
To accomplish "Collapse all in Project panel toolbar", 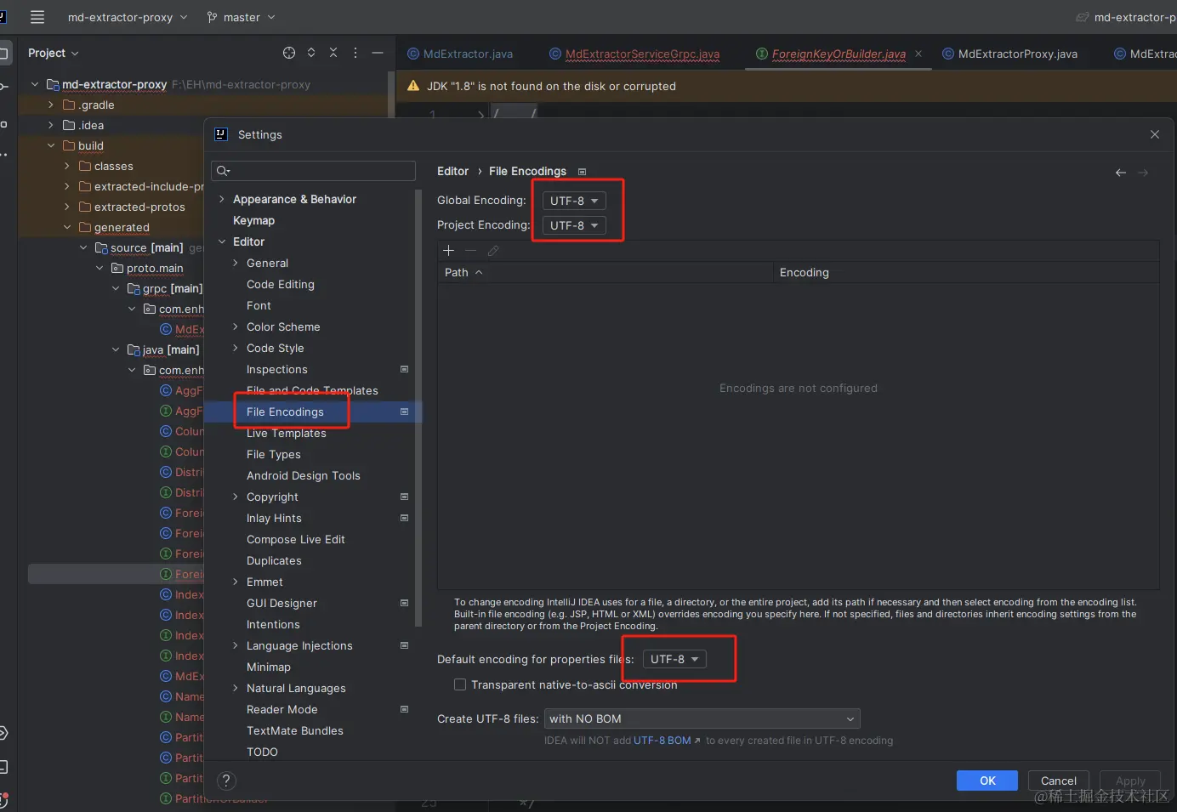I will pyautogui.click(x=333, y=53).
